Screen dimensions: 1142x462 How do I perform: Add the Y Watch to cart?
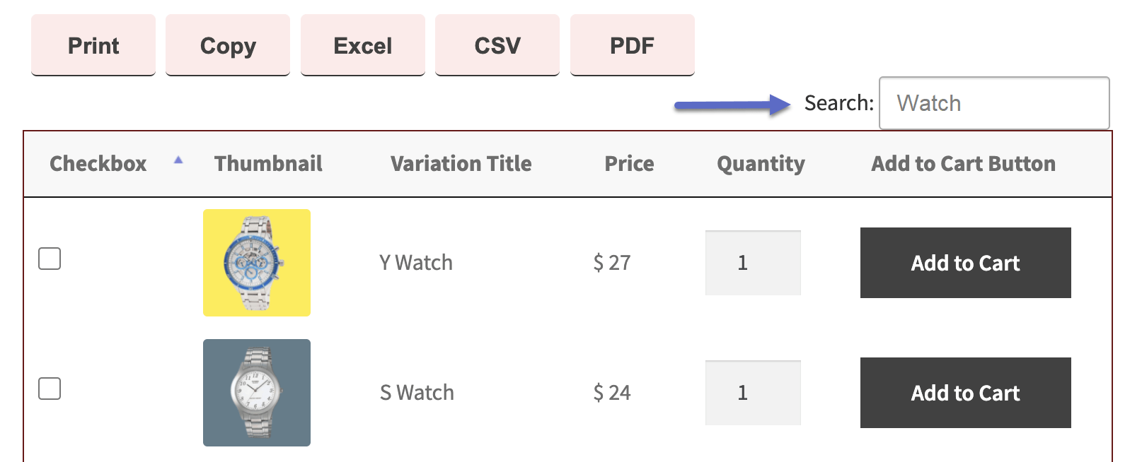(965, 262)
